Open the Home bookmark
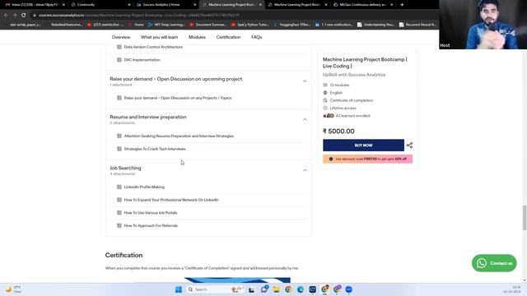Viewport: 527px width, 296px height. tap(136, 25)
